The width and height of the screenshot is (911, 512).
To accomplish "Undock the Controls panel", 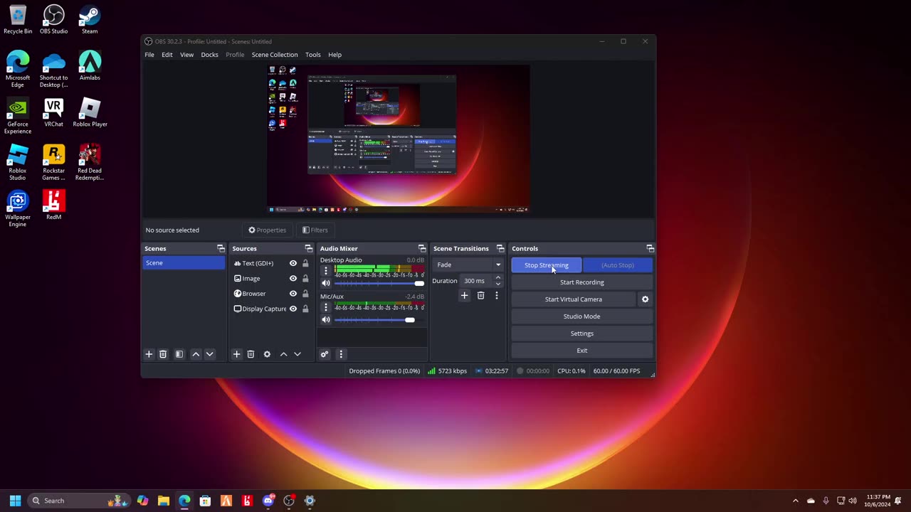I will tap(650, 248).
